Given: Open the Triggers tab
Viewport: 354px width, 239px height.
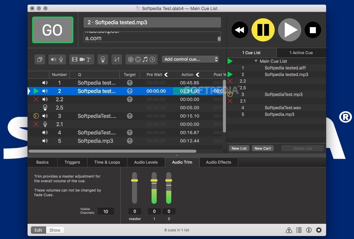Looking at the screenshot, I should 72,162.
